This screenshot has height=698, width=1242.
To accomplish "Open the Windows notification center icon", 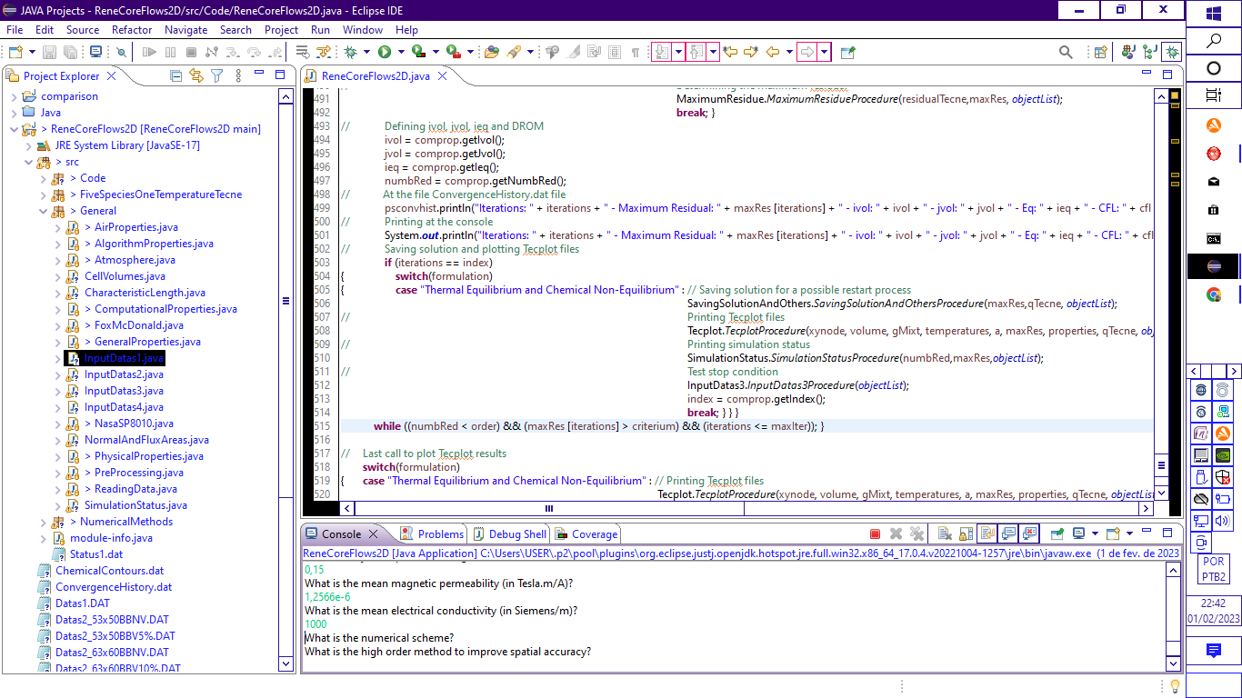I will (1213, 651).
